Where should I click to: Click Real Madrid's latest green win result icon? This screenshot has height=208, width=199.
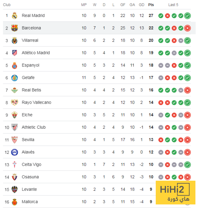(187, 16)
